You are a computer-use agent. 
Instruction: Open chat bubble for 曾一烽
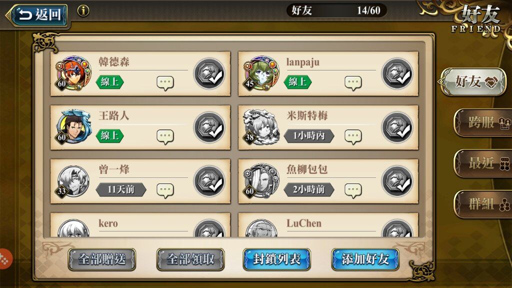165,190
